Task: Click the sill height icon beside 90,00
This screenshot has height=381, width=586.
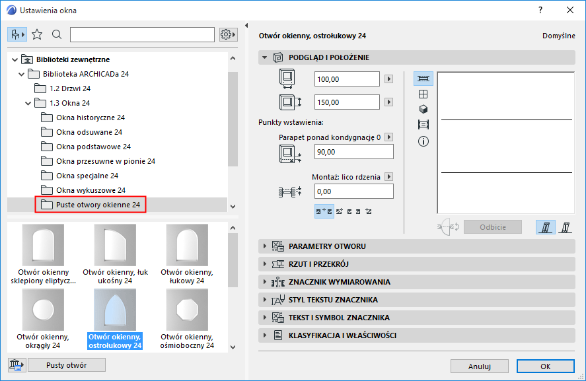Action: coord(291,153)
